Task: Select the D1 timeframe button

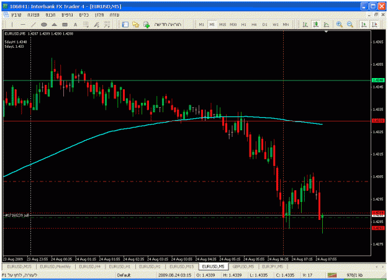Action: pos(264,24)
